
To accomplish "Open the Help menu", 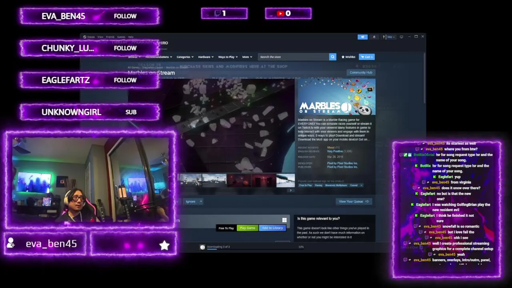I will point(131,37).
